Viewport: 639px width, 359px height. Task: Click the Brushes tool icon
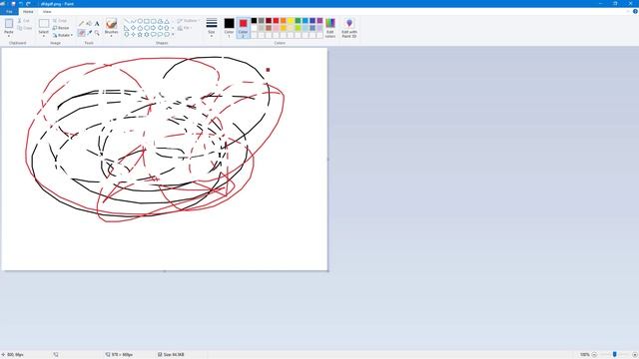click(111, 23)
